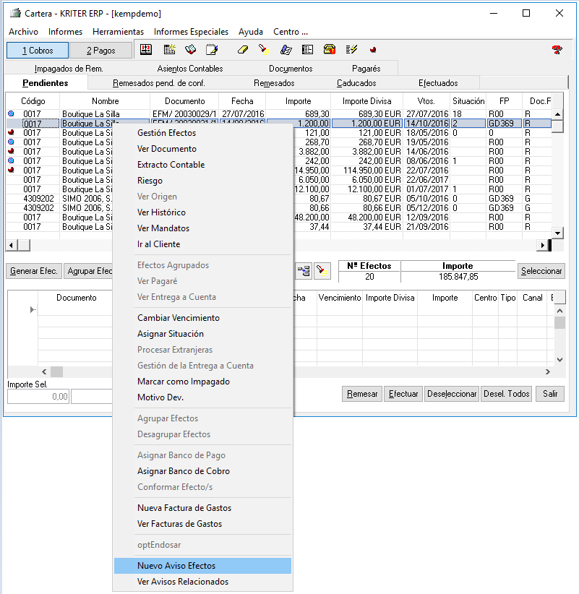Image resolution: width=579 pixels, height=594 pixels.
Task: Click the Deseleccionar button
Action: tap(452, 394)
